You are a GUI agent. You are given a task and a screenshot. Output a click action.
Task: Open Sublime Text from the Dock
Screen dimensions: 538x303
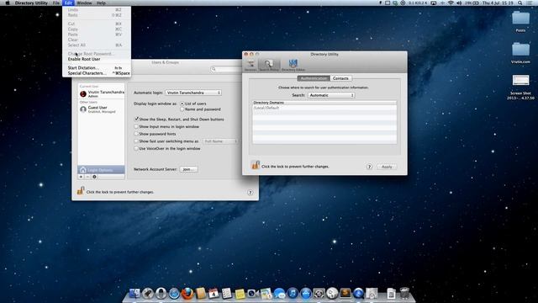pos(345,294)
